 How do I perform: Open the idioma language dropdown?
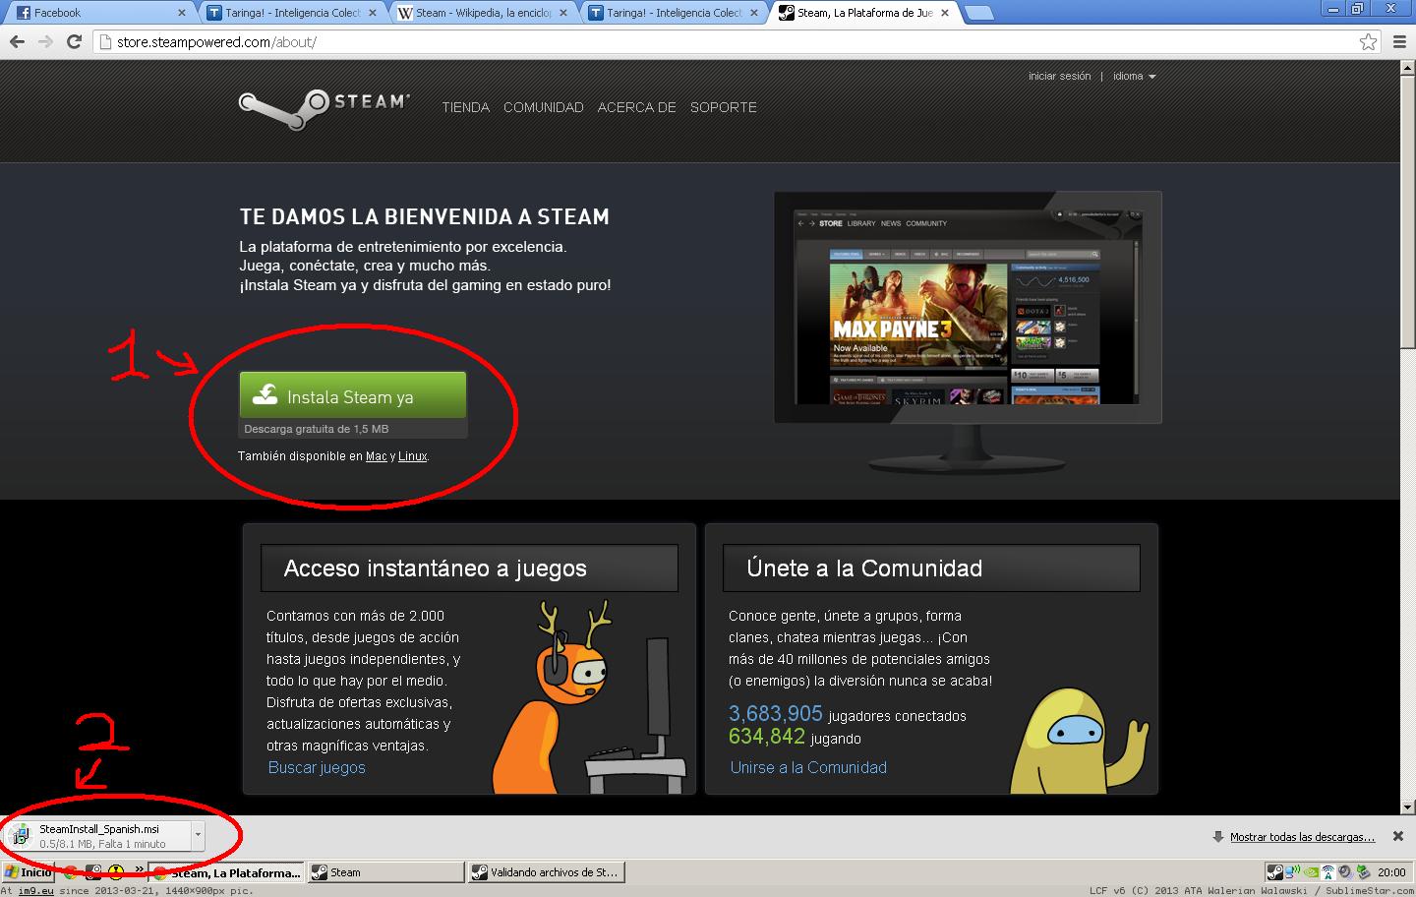[1134, 76]
